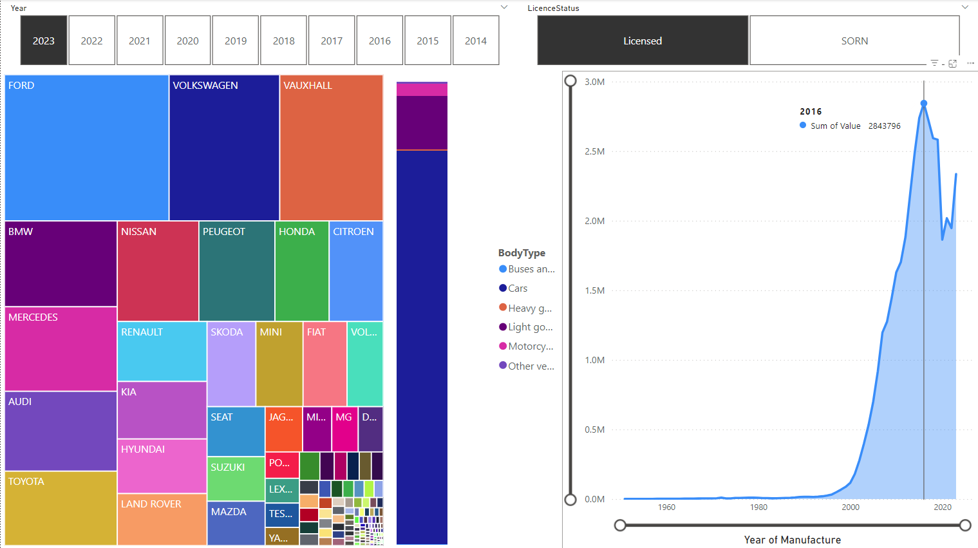This screenshot has height=548, width=978.
Task: Select the SKODA treemap tile
Action: click(231, 364)
